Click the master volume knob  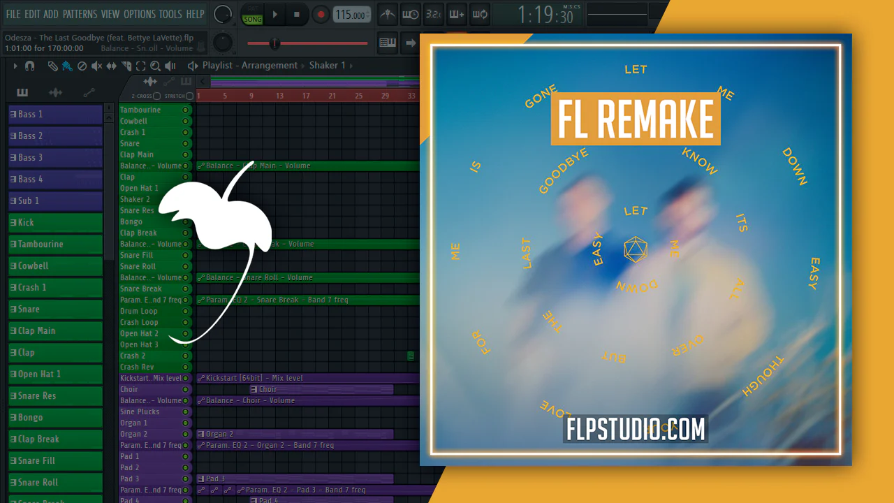222,14
